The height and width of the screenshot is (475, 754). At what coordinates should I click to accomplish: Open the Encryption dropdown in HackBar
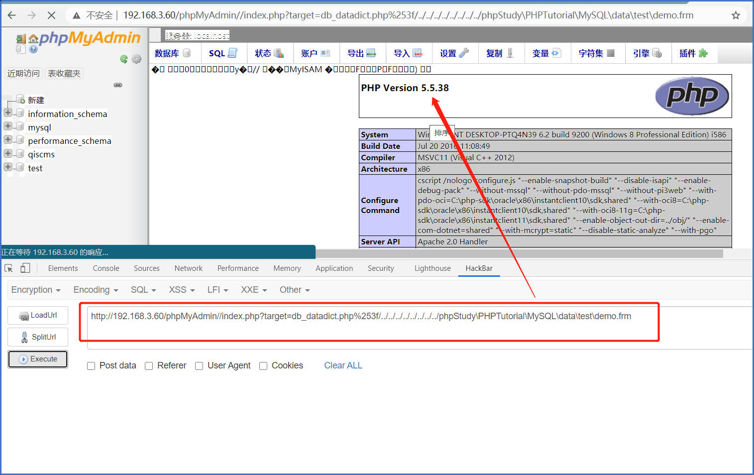(x=36, y=290)
